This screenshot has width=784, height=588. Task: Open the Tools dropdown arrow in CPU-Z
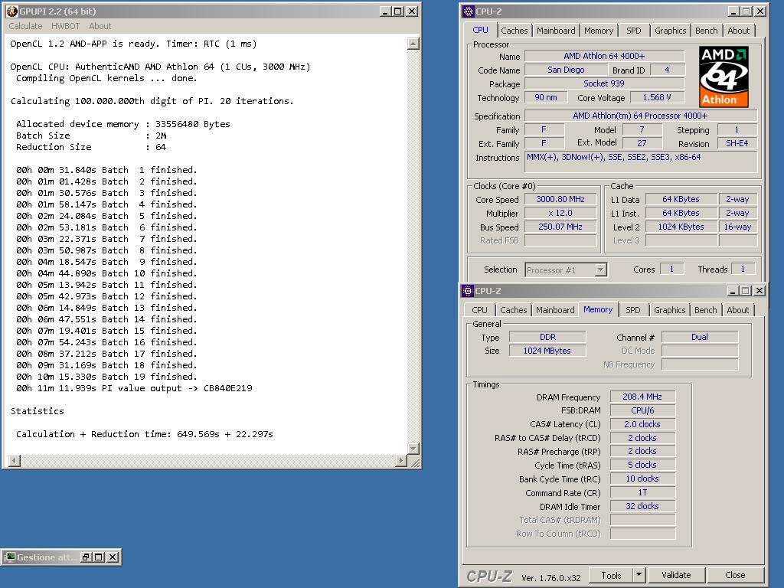[639, 574]
